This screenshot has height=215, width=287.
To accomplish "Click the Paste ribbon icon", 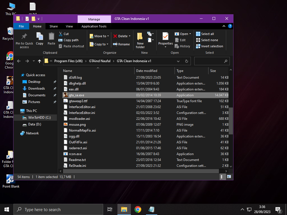I will coord(52,36).
